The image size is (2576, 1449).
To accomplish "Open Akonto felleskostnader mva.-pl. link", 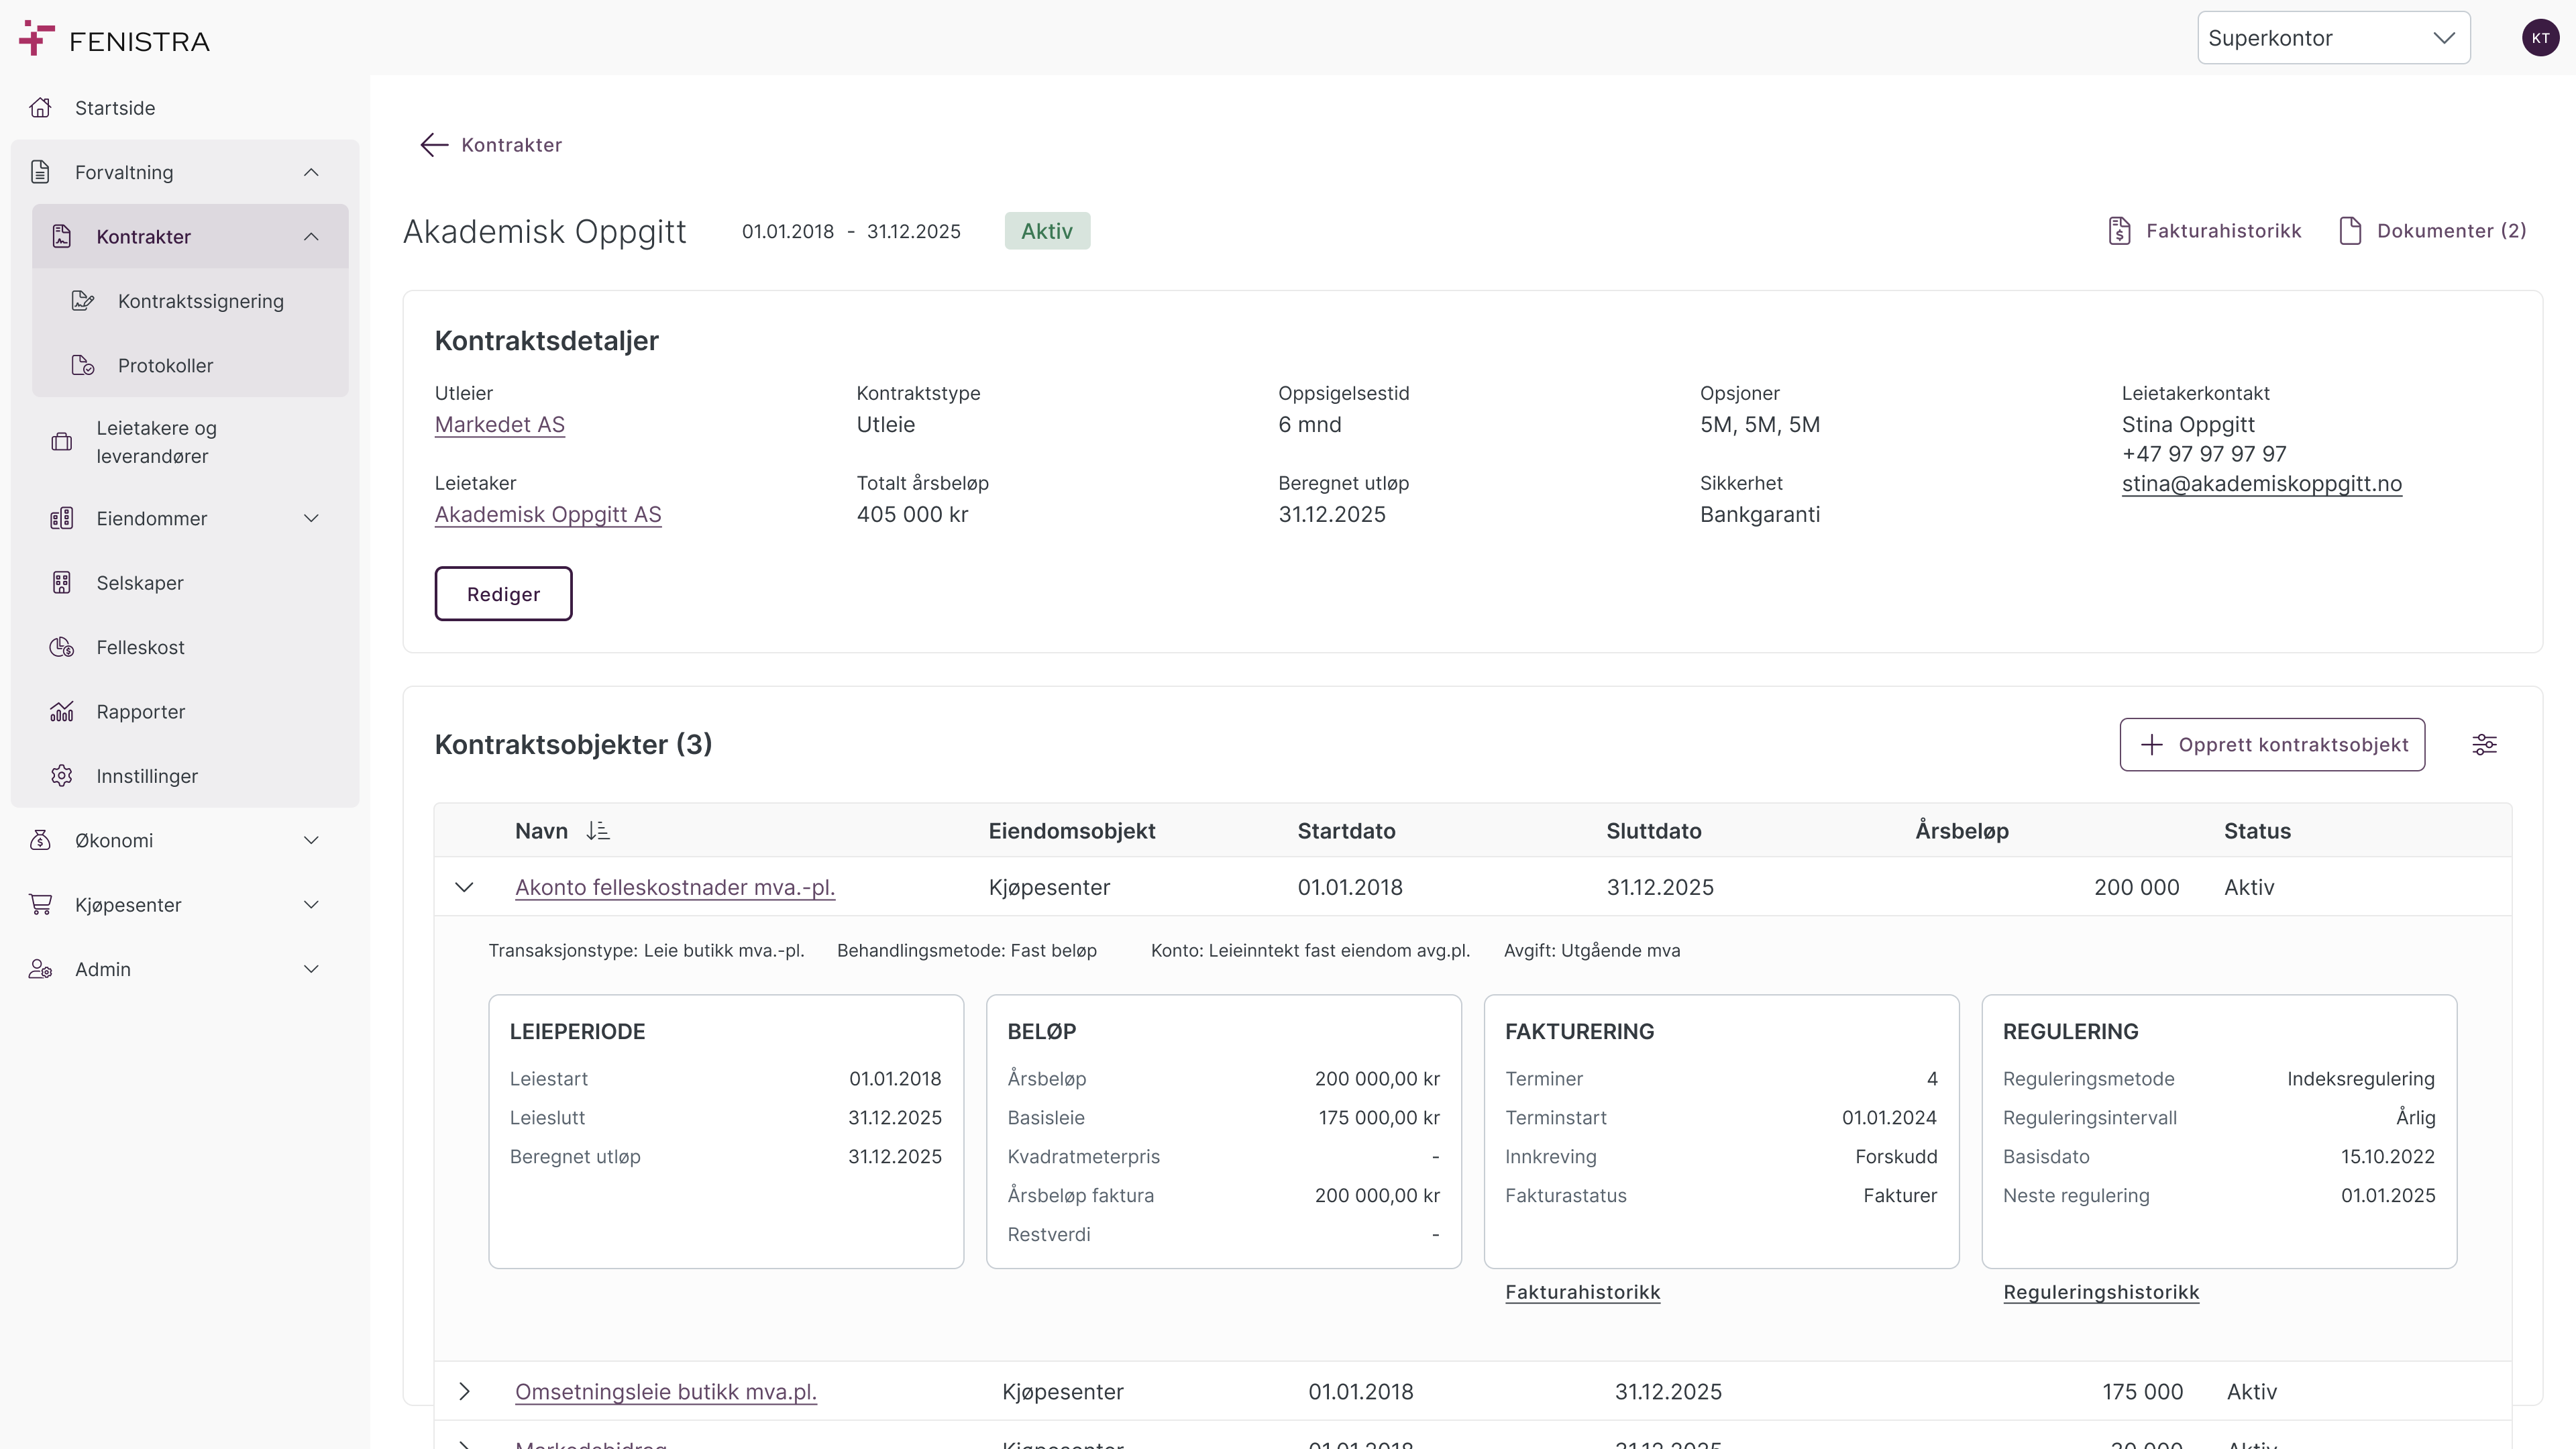I will click(675, 887).
